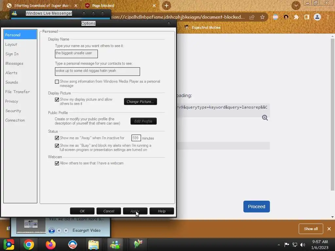Play the Escargot Video
This screenshot has width=335, height=251.
[51, 230]
